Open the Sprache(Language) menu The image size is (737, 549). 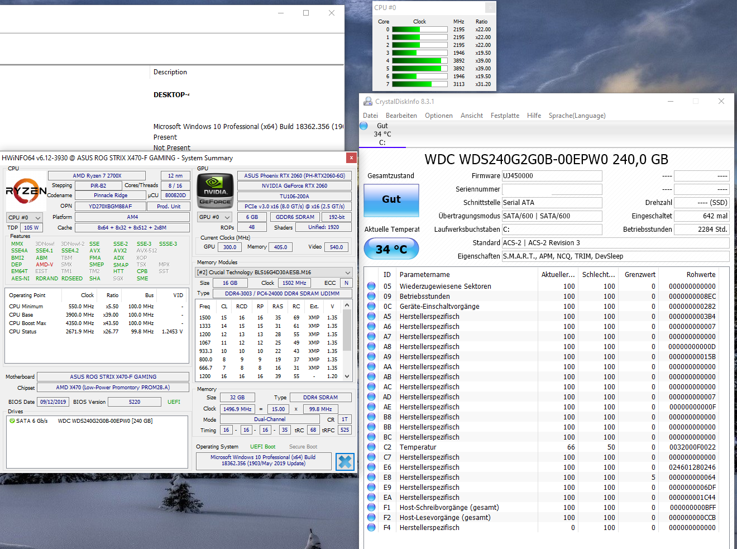(x=577, y=116)
